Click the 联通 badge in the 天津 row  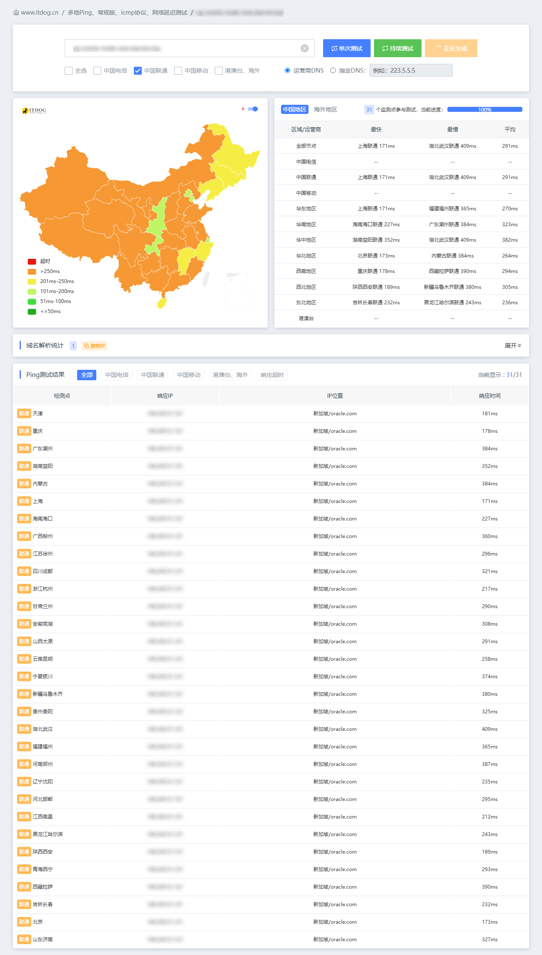point(24,414)
